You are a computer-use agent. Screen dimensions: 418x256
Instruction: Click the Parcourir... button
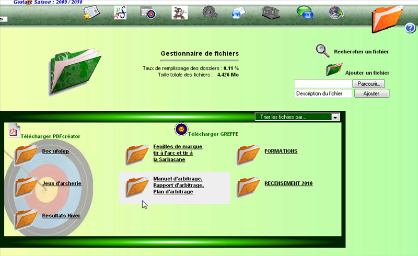click(x=370, y=84)
